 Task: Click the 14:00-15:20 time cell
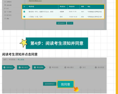point(73,17)
